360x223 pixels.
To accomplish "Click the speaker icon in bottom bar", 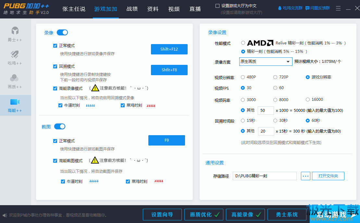I will [x=5, y=215].
